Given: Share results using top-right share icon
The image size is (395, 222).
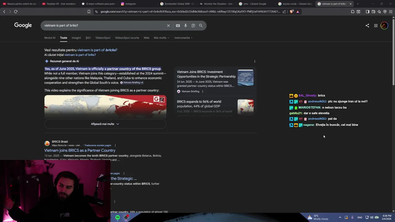Looking at the screenshot, I should [367, 26].
